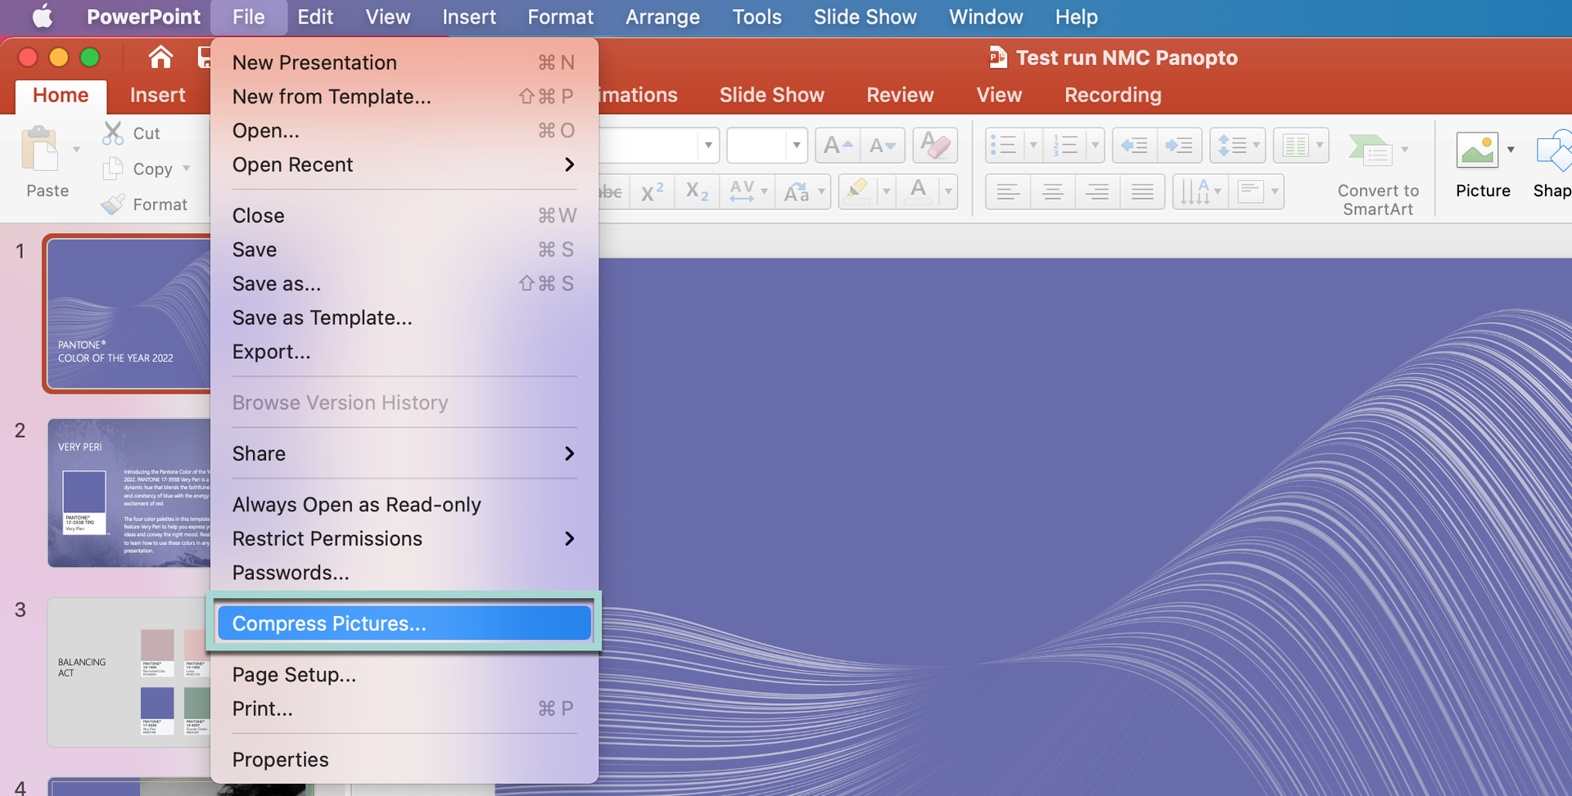Switch to the Recording ribbon tab

tap(1112, 95)
